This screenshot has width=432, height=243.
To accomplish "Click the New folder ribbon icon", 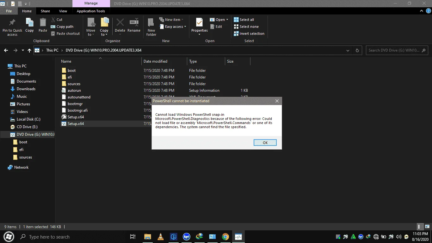I will coord(151,23).
